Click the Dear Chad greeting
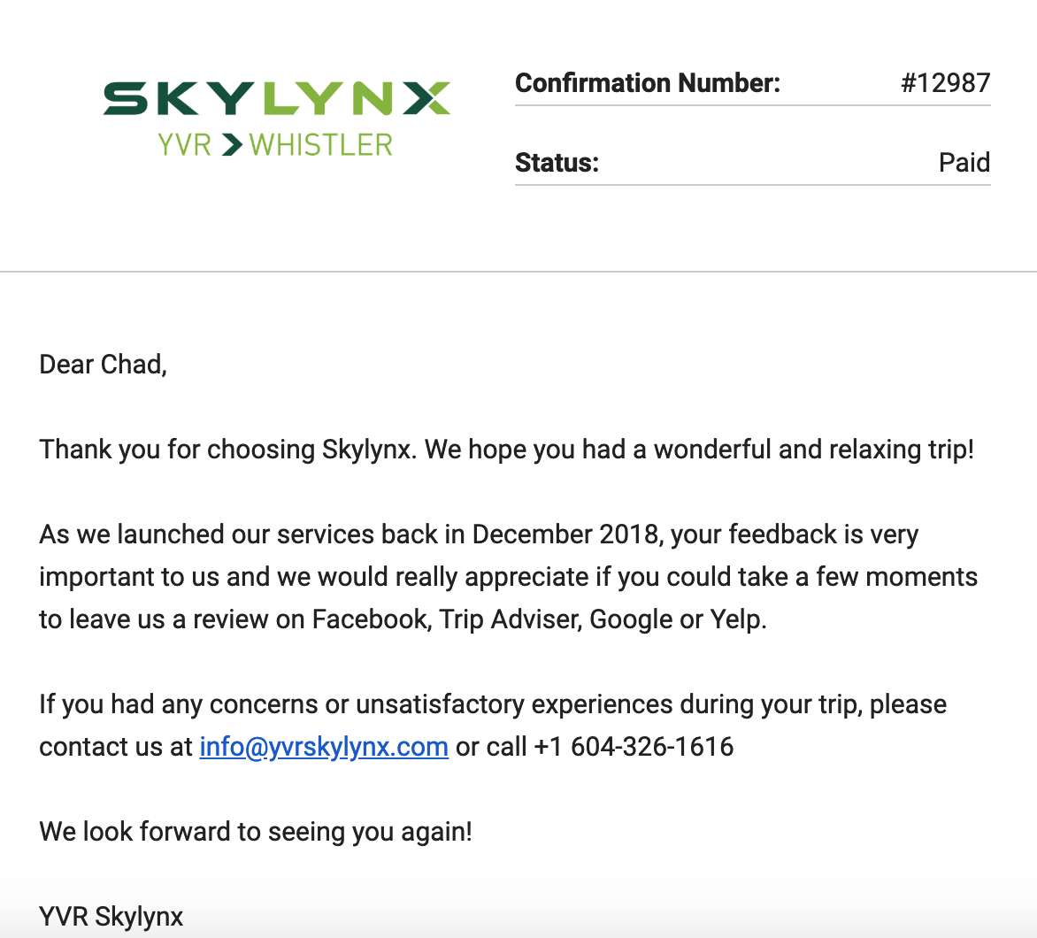 click(x=103, y=365)
